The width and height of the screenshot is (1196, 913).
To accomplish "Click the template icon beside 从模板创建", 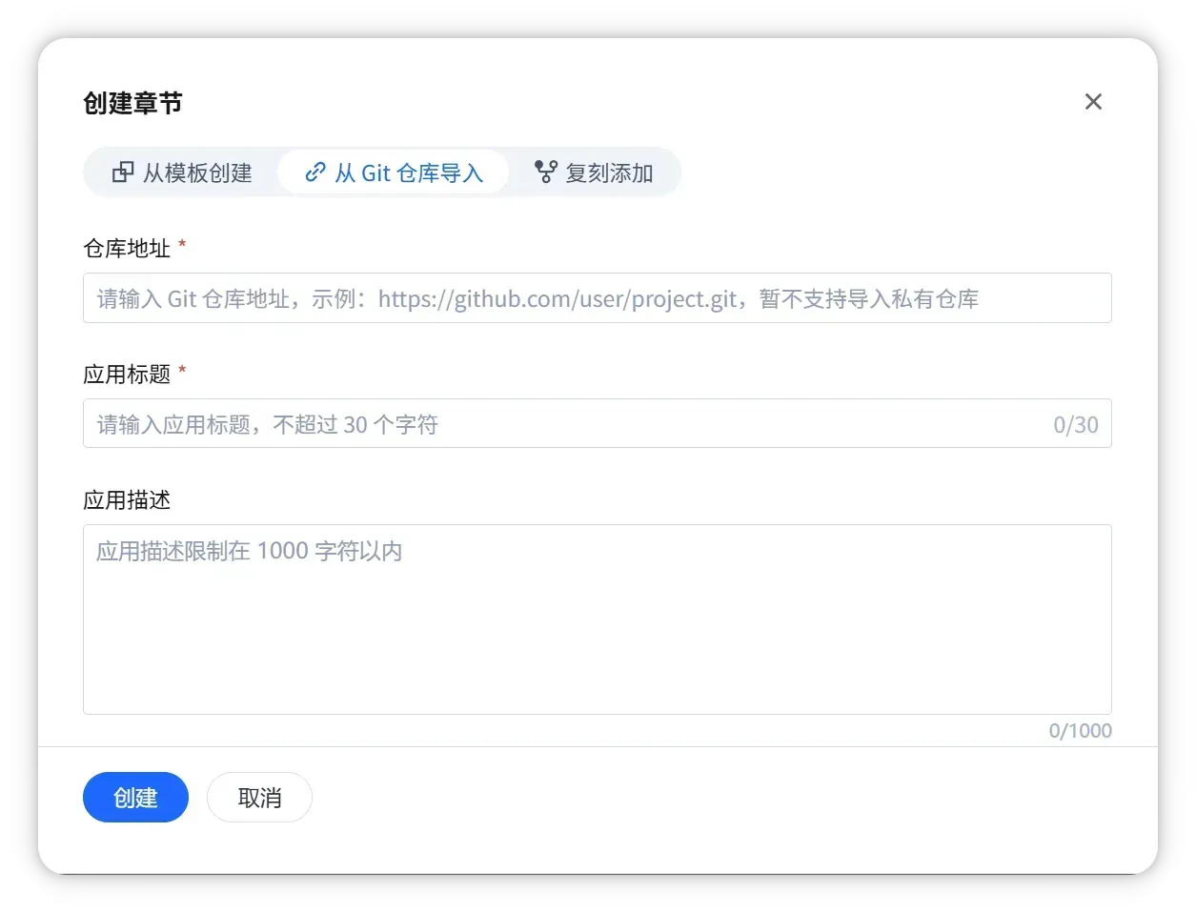I will [123, 172].
